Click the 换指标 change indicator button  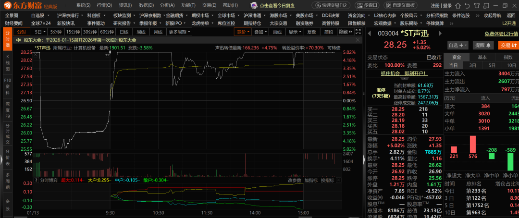click(327, 180)
